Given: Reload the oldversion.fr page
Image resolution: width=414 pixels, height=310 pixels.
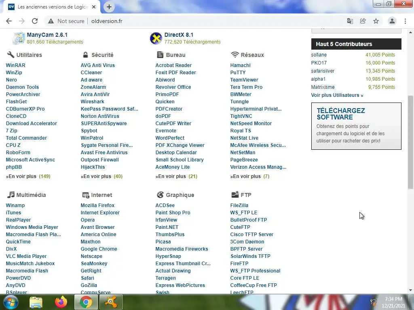Looking at the screenshot, I should point(35,21).
